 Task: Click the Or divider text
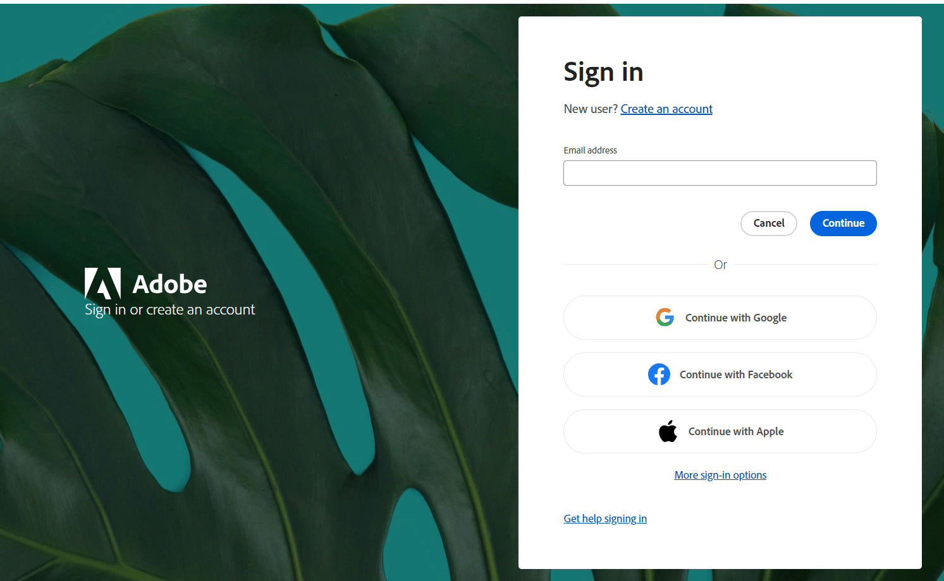[720, 265]
